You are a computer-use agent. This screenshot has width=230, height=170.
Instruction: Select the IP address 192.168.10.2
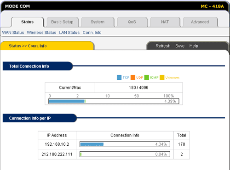(57, 144)
